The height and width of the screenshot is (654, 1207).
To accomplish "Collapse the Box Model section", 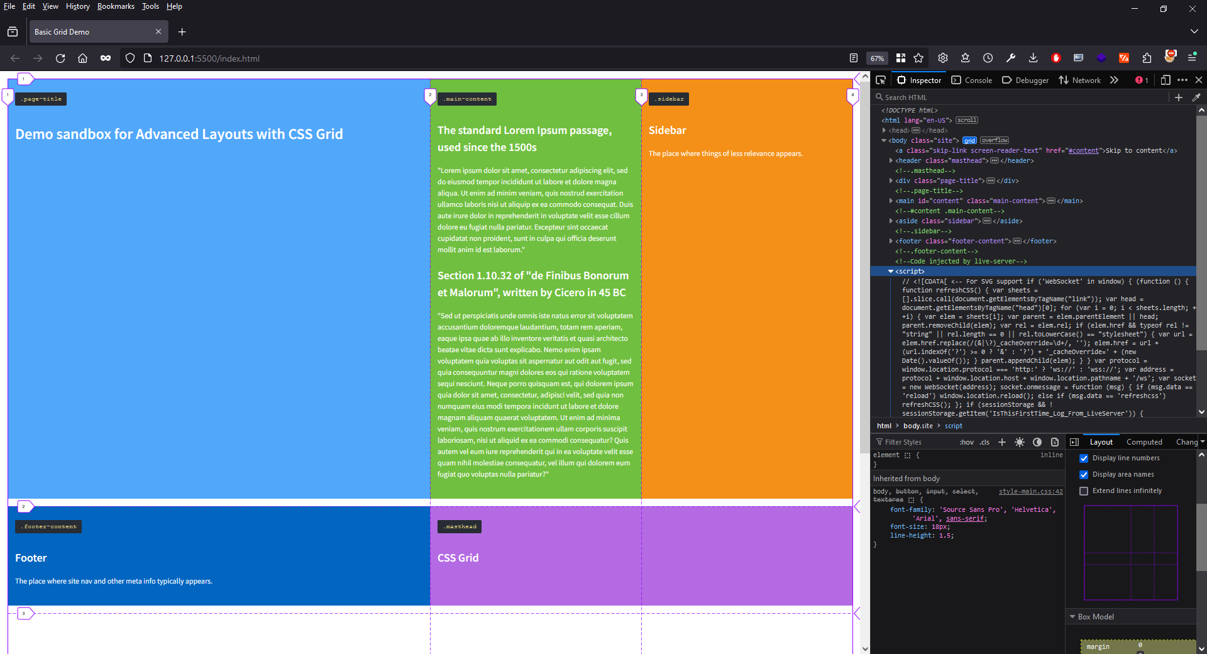I will 1072,617.
